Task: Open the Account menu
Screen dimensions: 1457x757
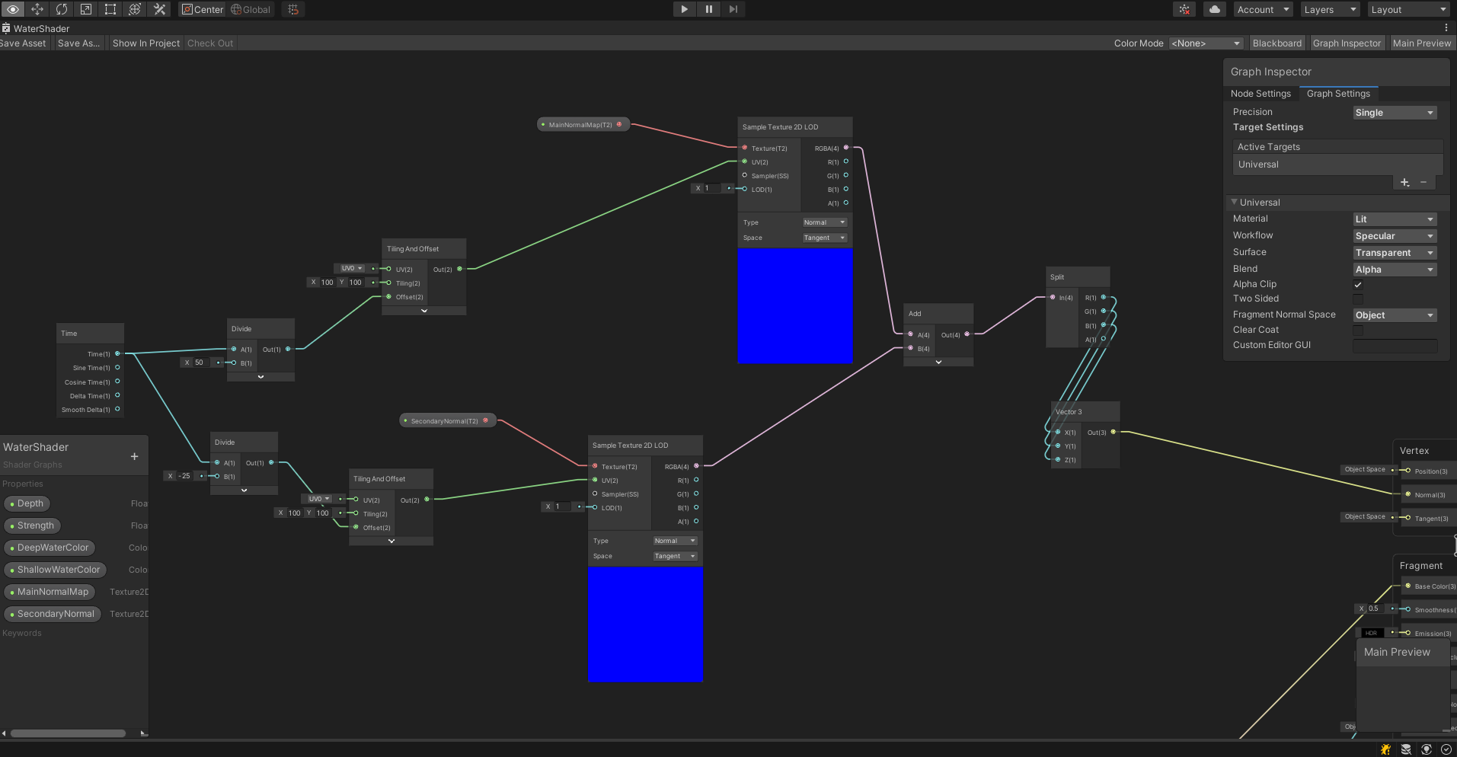Action: (x=1262, y=9)
